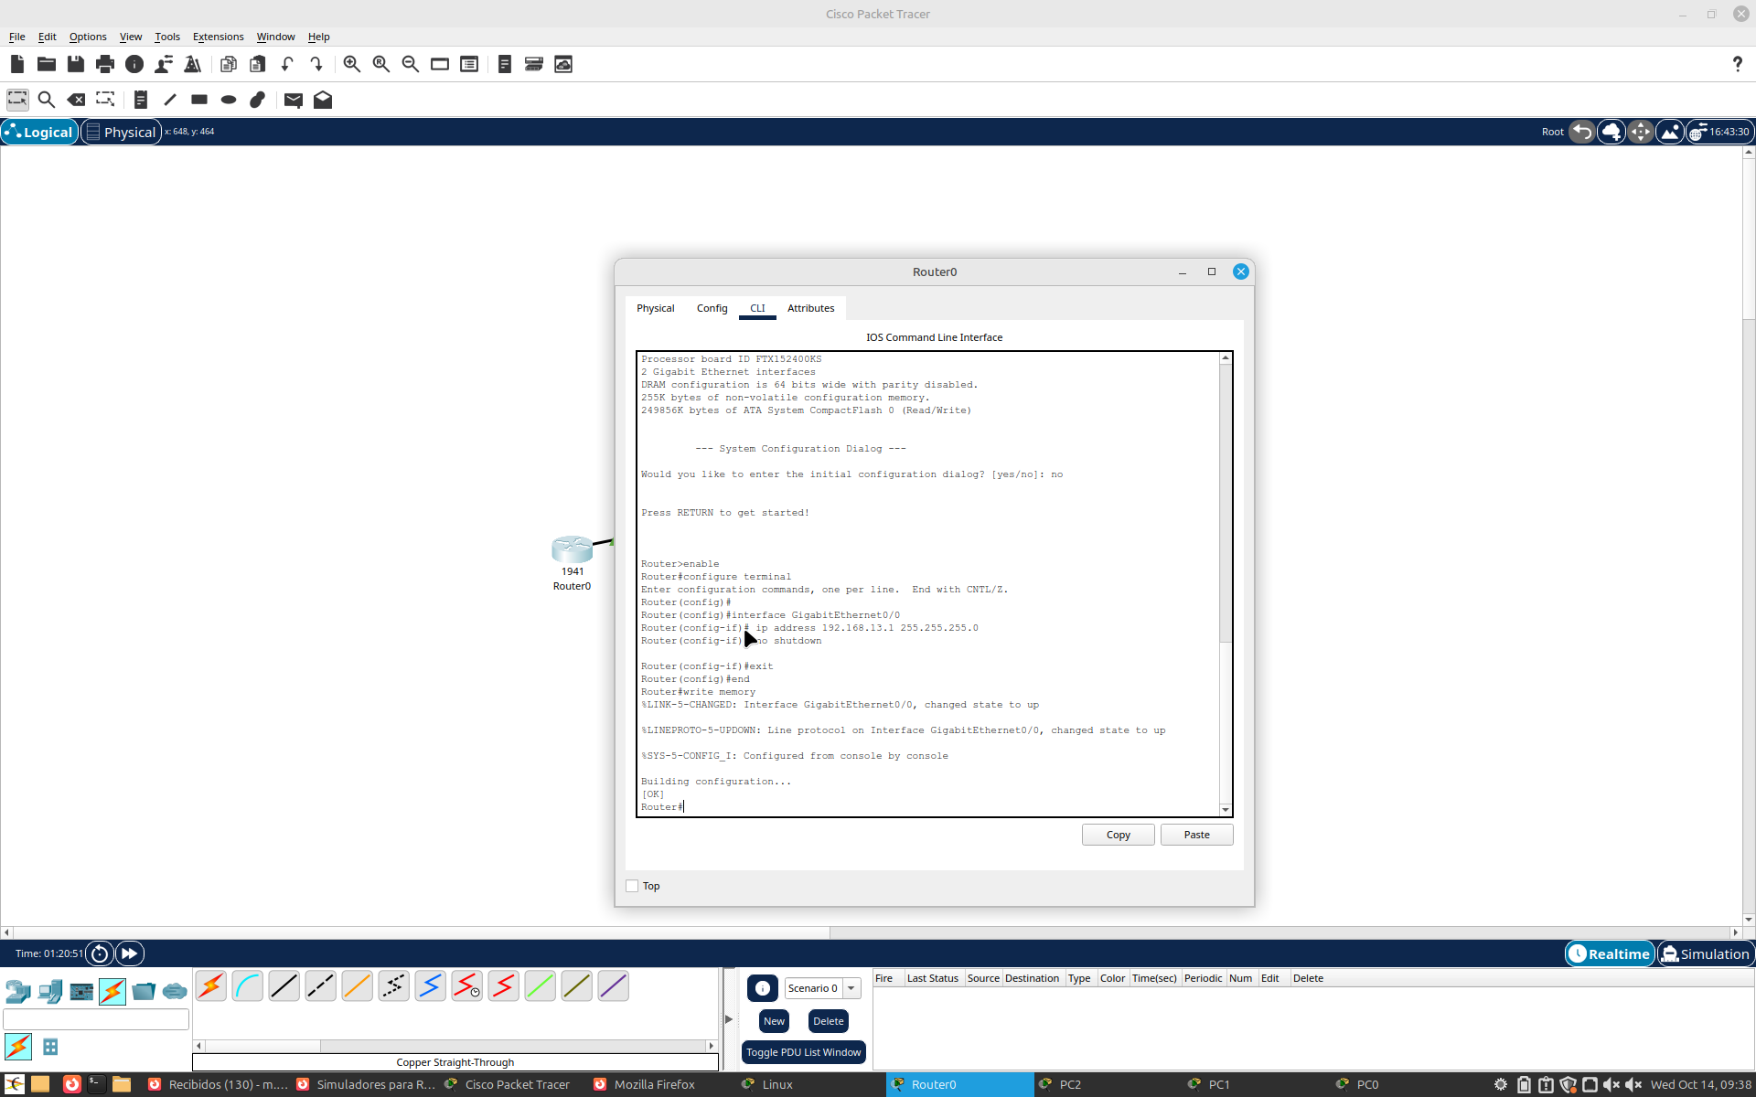Switch to Physical workspace view
The height and width of the screenshot is (1097, 1756).
122,132
